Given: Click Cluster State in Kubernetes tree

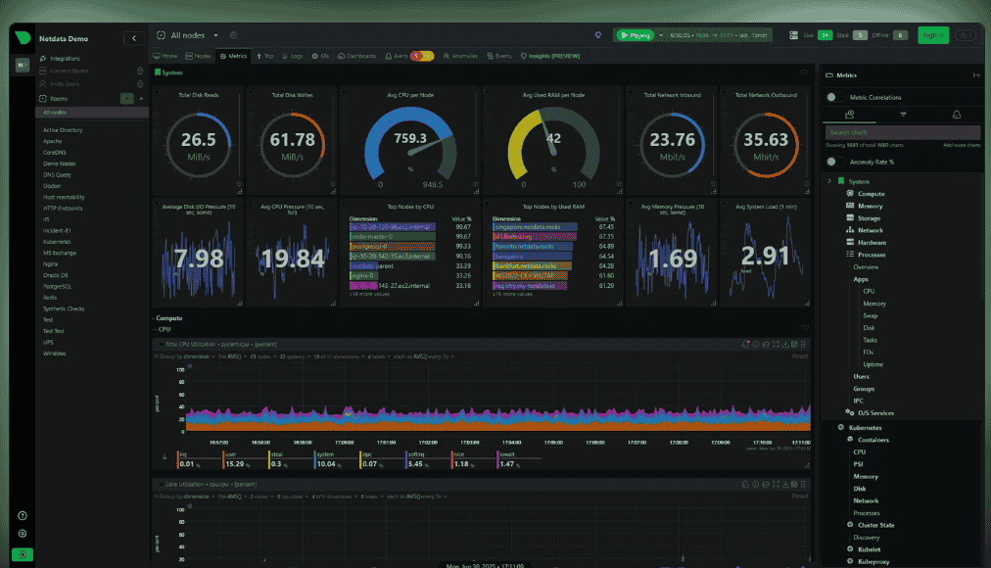Looking at the screenshot, I should (x=876, y=525).
